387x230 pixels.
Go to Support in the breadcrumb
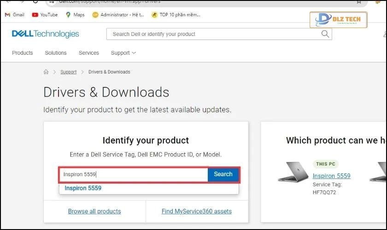(69, 72)
